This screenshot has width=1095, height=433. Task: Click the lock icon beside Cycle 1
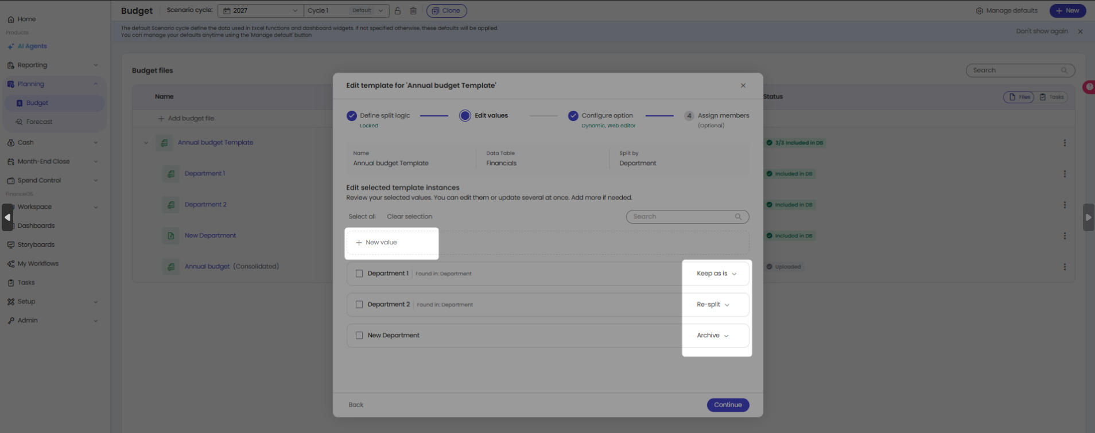click(x=398, y=10)
